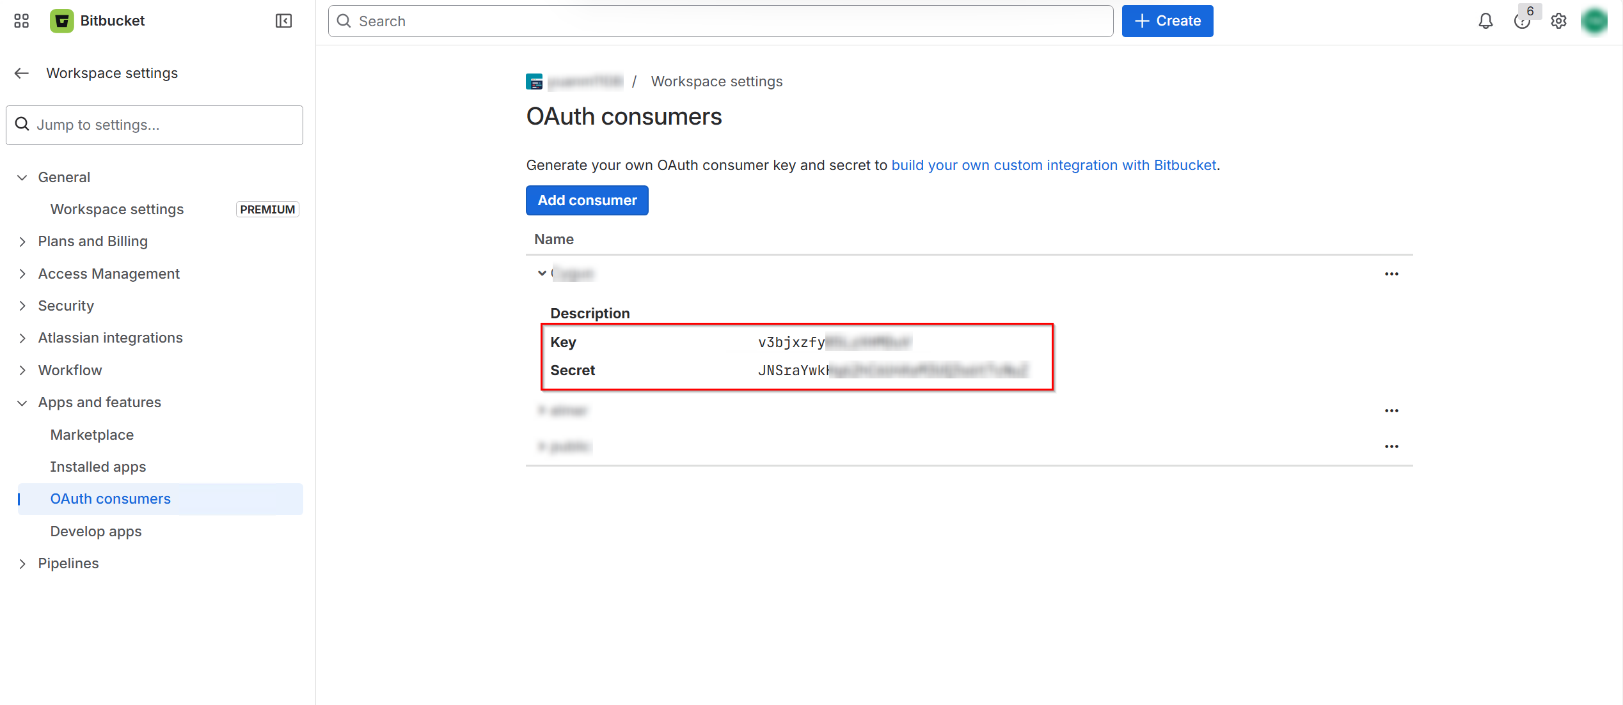This screenshot has height=705, width=1623.
Task: Open the Marketplace settings page
Action: (91, 435)
